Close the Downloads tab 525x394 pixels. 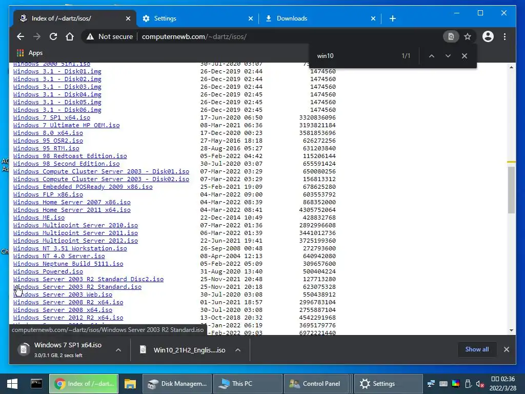click(x=373, y=18)
